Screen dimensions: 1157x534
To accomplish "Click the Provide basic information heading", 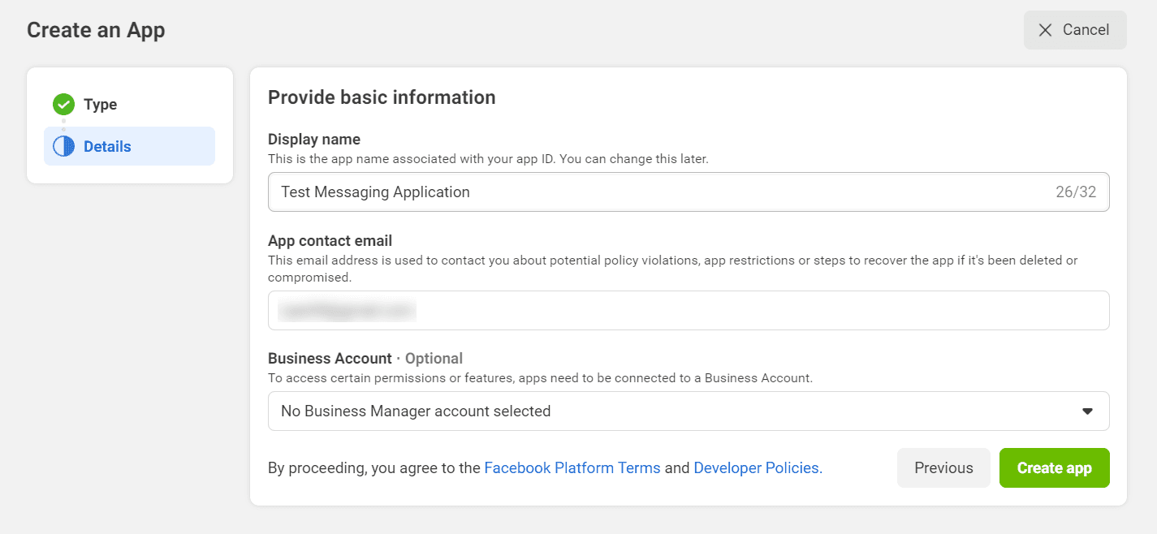I will pyautogui.click(x=382, y=97).
